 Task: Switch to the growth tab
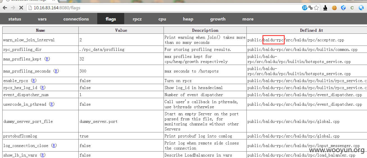[x=218, y=19]
